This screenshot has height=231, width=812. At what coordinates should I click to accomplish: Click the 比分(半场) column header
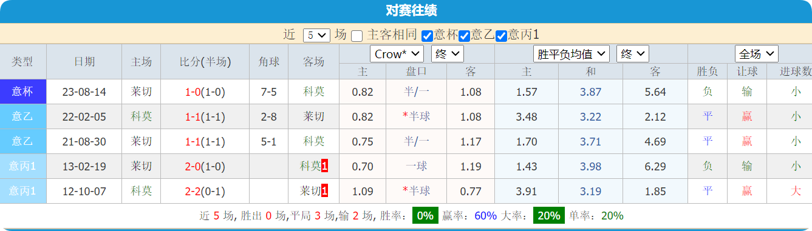[x=205, y=62]
